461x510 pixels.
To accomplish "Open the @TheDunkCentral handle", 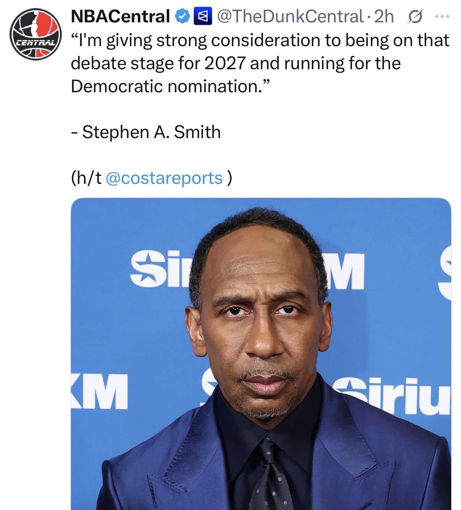I will (x=289, y=16).
